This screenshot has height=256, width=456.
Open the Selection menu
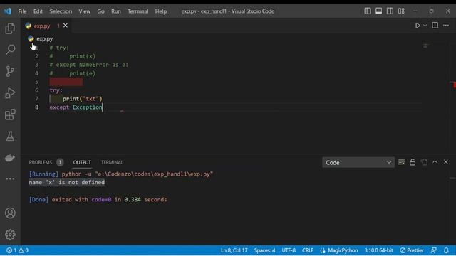click(61, 11)
